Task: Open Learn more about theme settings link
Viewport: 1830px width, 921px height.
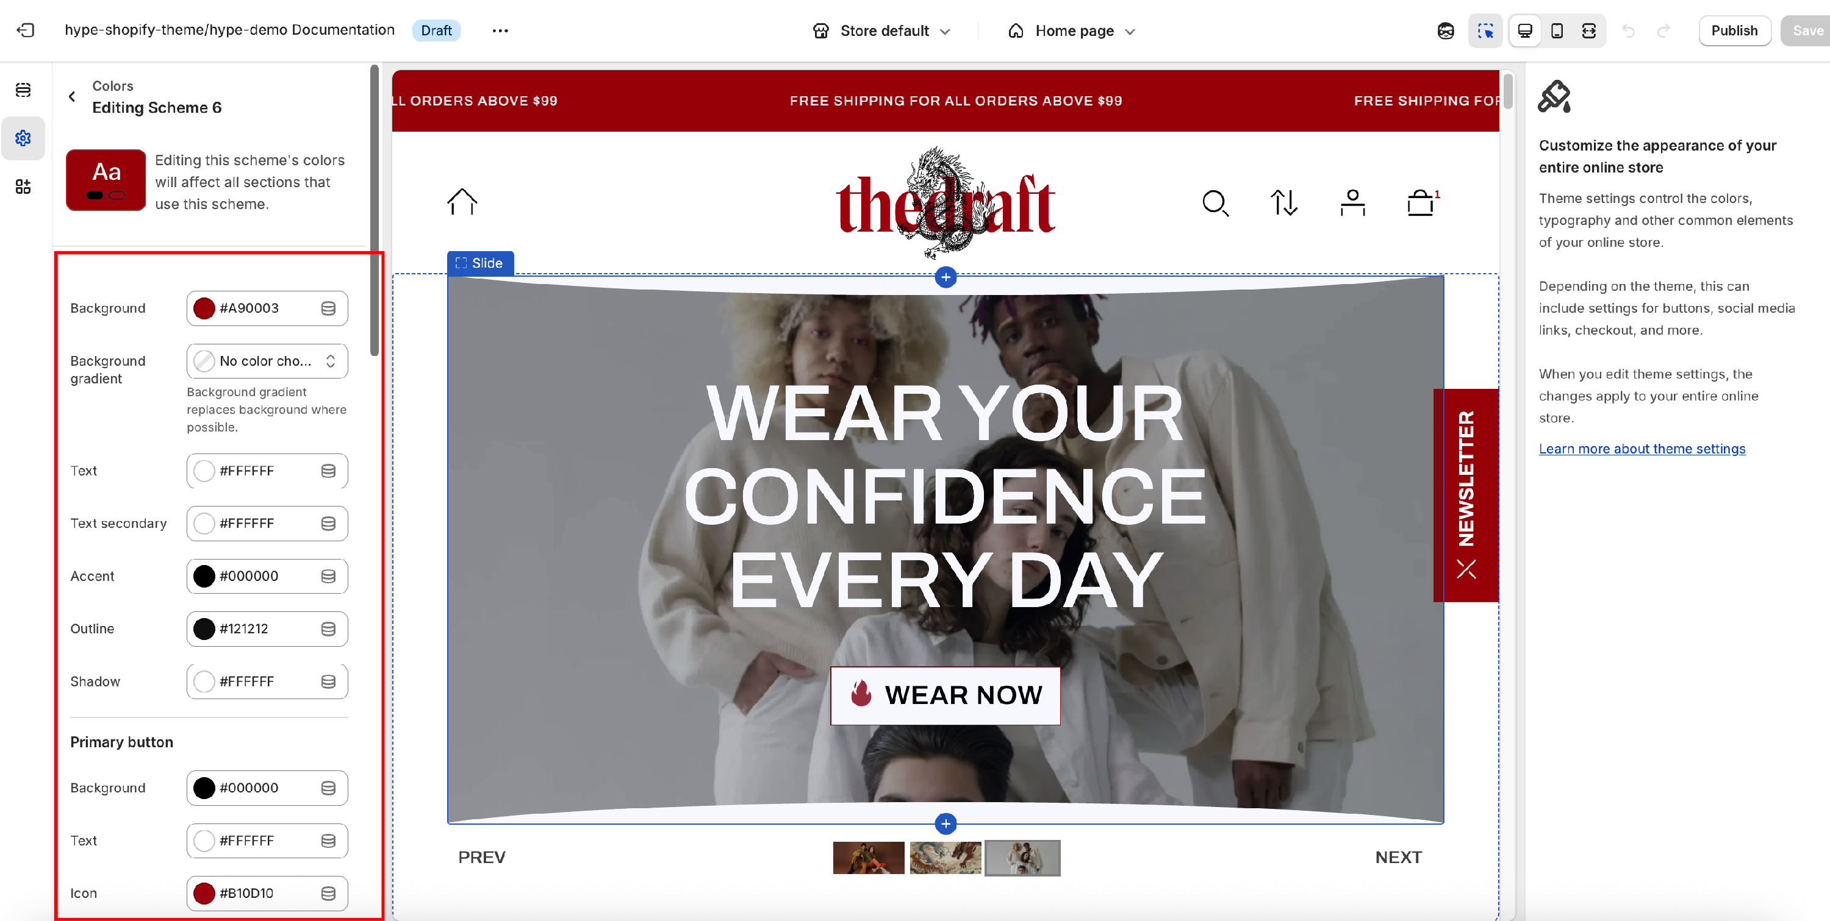Action: click(1642, 449)
